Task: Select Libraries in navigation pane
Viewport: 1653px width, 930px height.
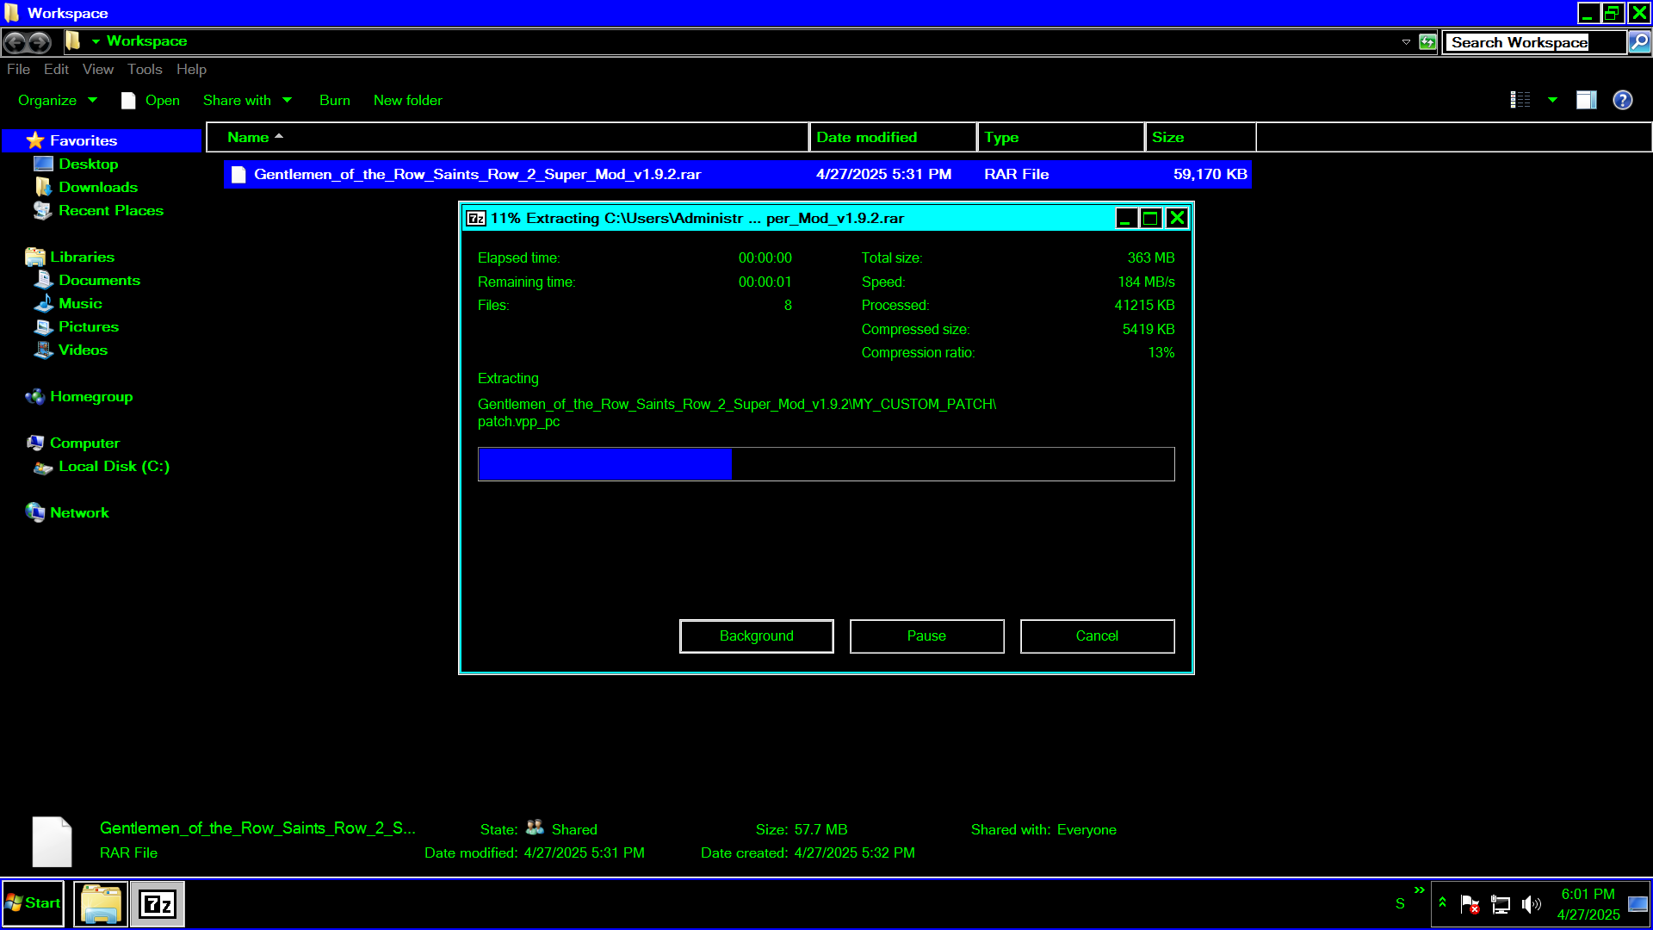Action: [x=82, y=257]
